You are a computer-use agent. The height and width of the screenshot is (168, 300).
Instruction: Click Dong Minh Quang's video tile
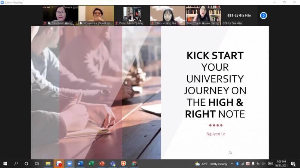click(132, 15)
